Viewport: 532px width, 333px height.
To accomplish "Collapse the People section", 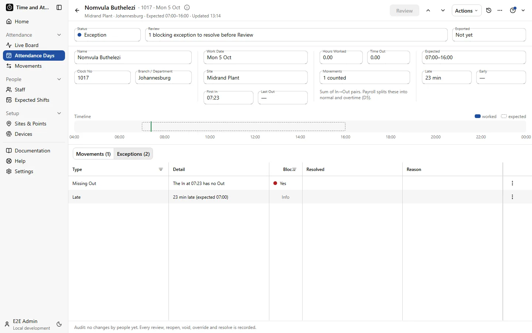I will [x=59, y=79].
